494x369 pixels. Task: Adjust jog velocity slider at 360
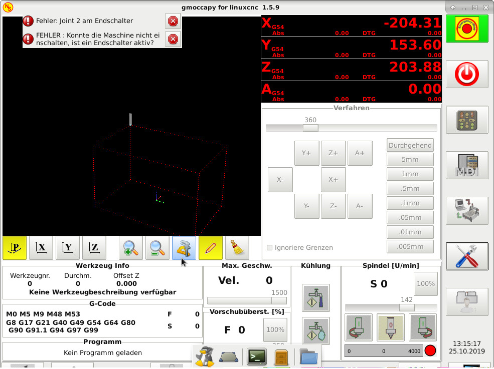[x=310, y=128]
